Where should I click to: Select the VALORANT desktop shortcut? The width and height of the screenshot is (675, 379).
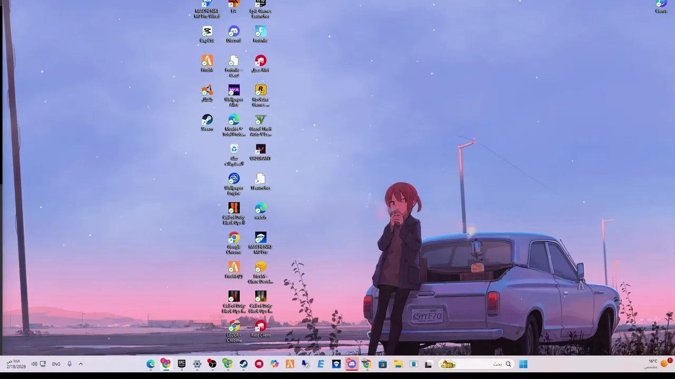[261, 153]
